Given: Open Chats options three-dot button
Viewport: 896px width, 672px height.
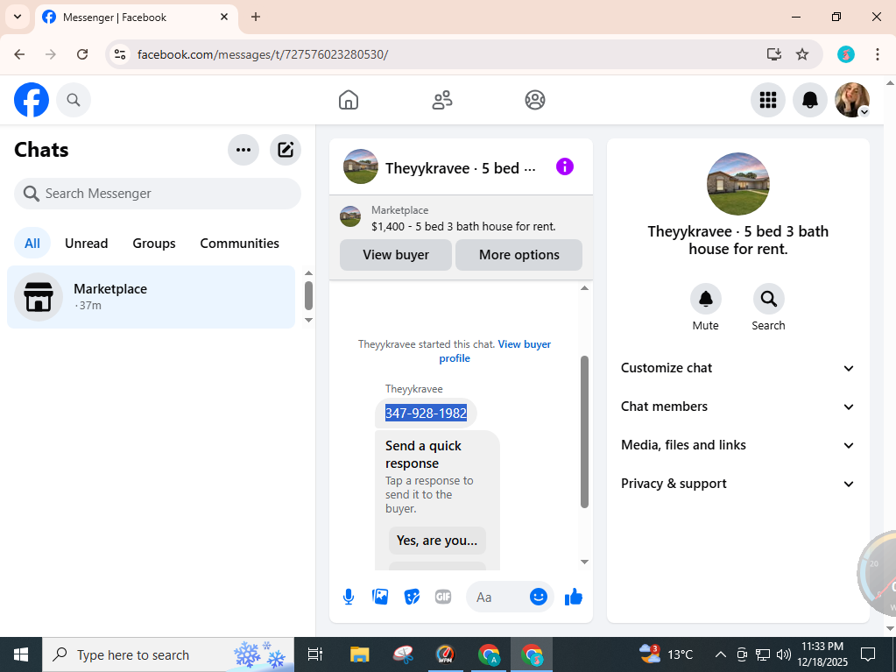Looking at the screenshot, I should coord(243,150).
